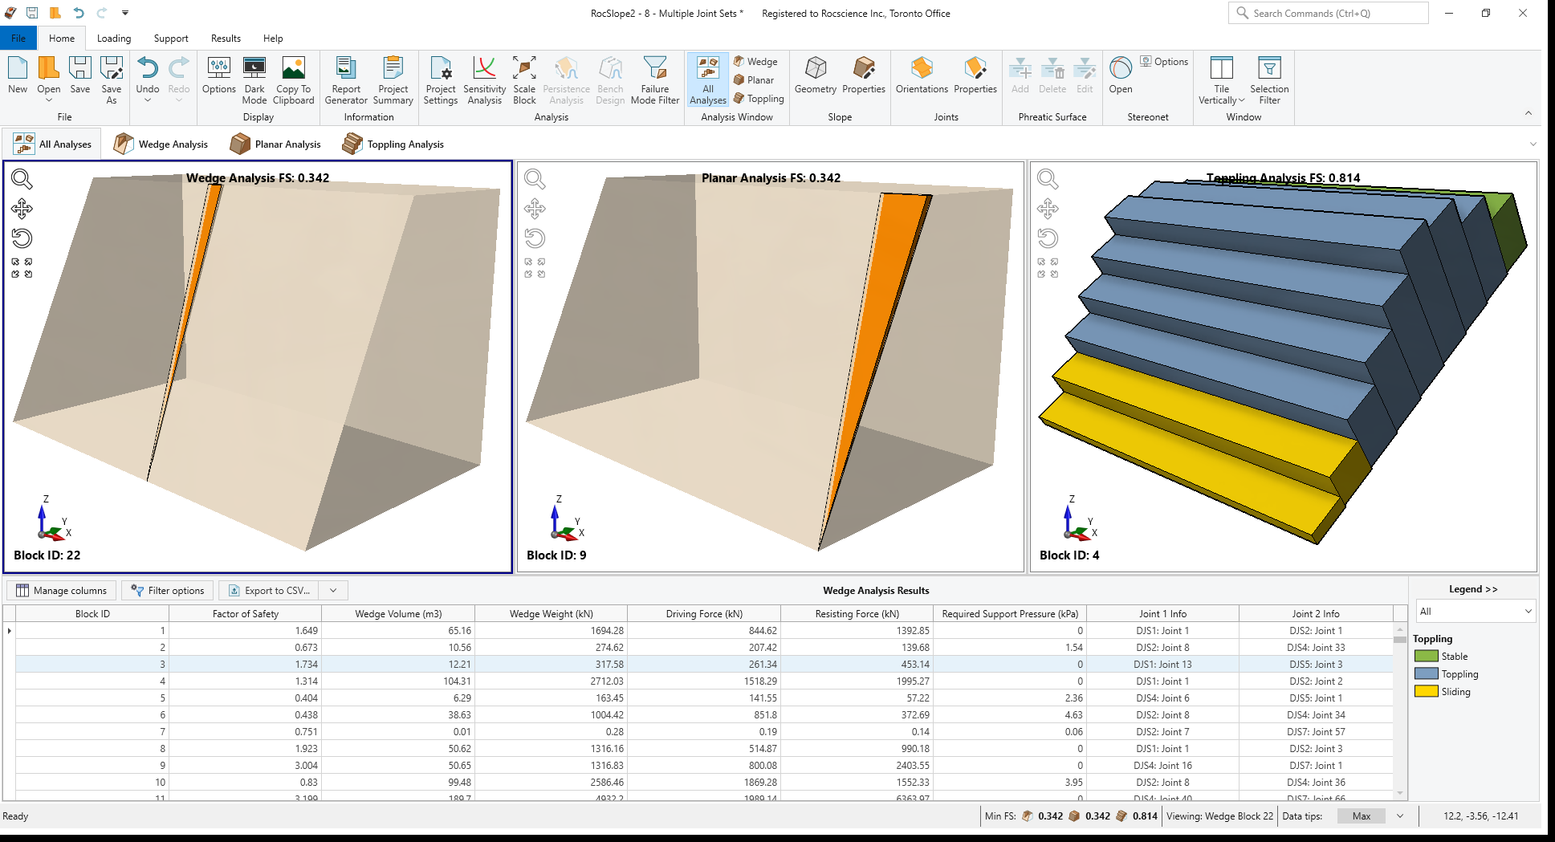Click in the Search Commands field
The height and width of the screenshot is (842, 1555).
tap(1329, 13)
